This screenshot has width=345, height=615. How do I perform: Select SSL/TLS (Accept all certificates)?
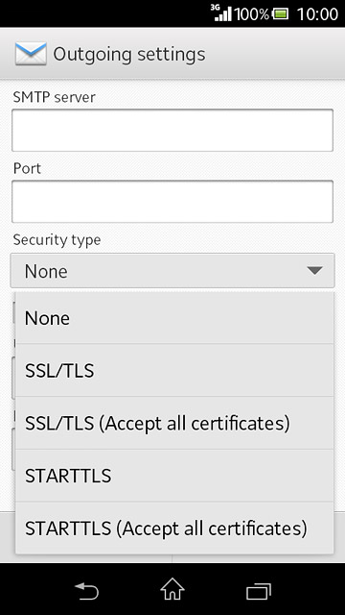point(174,423)
